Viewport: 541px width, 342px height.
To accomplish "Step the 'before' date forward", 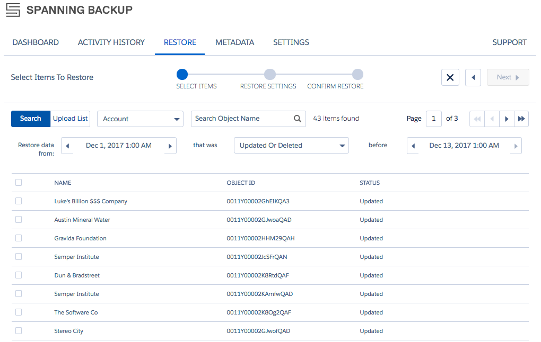I will [x=516, y=146].
